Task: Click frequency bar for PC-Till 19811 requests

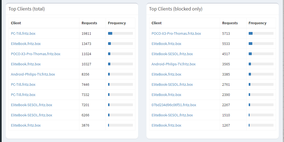Action: click(120, 33)
